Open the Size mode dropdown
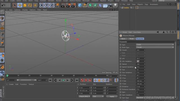Screen dimensions: 180x101 pyautogui.click(x=98, y=97)
